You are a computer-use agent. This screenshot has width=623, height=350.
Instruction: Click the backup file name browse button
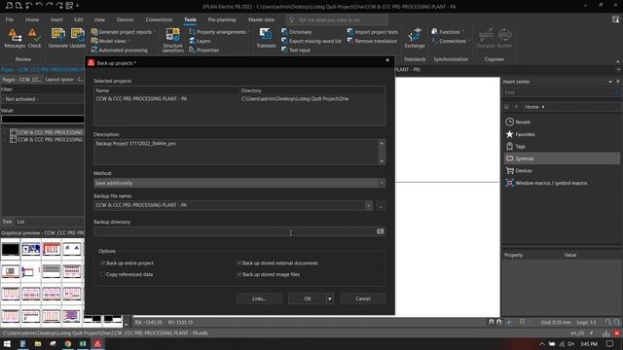coord(381,205)
